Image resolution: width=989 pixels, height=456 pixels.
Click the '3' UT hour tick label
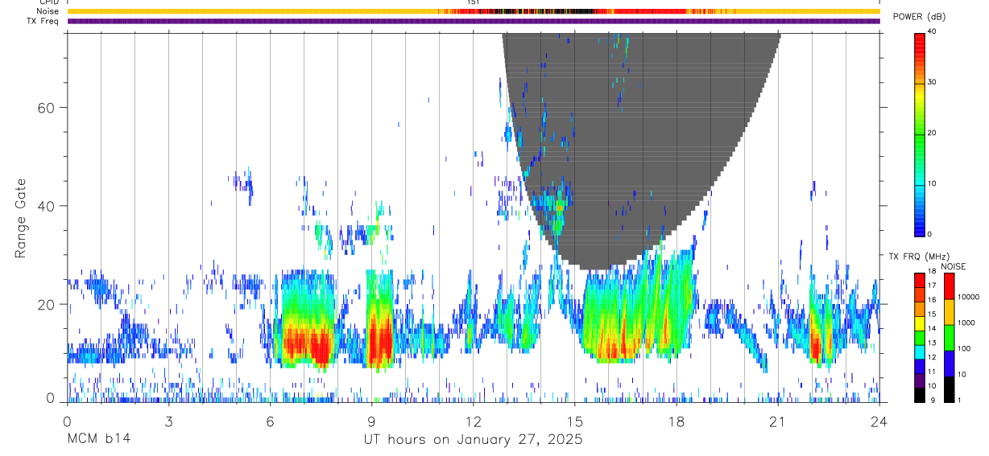click(168, 421)
